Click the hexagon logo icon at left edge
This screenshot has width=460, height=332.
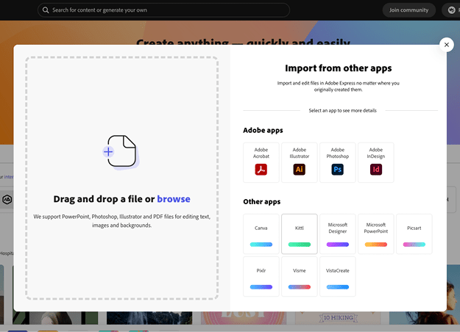click(7, 200)
